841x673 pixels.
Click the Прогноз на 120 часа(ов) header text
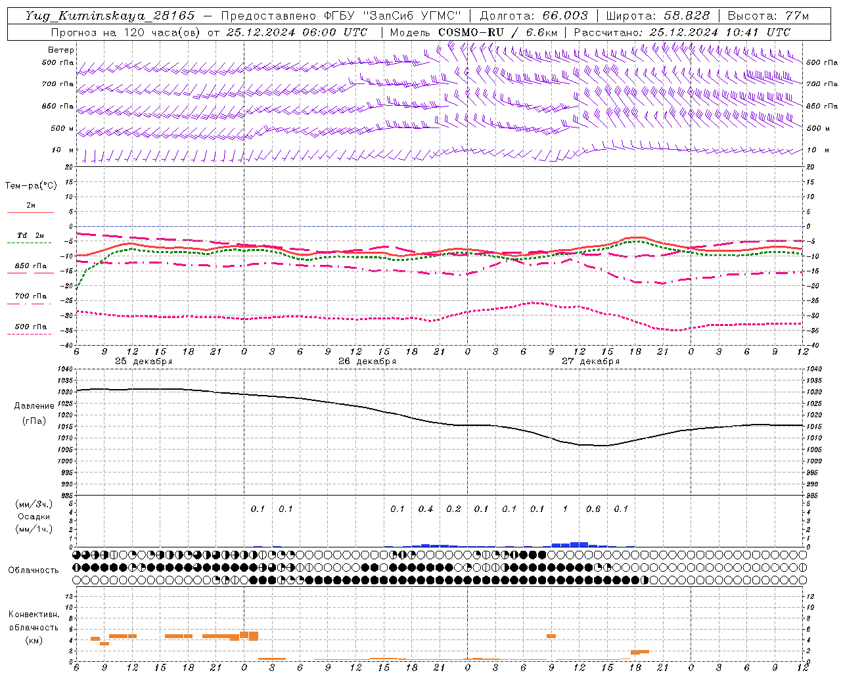click(127, 32)
